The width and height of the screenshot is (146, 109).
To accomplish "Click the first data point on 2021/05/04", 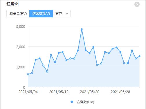I will (28, 74).
